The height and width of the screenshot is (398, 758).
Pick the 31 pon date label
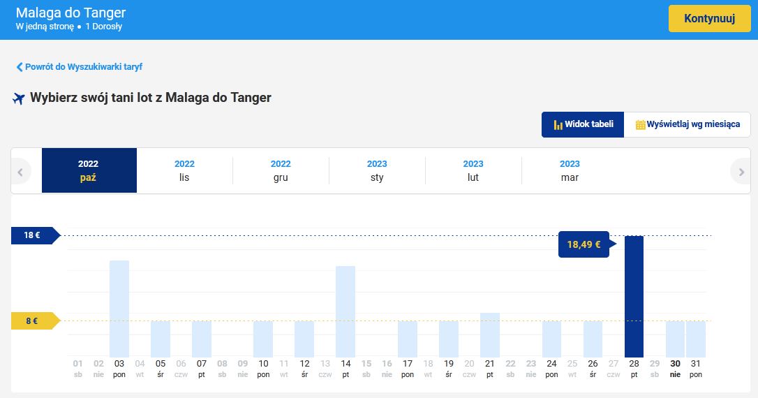click(x=695, y=368)
